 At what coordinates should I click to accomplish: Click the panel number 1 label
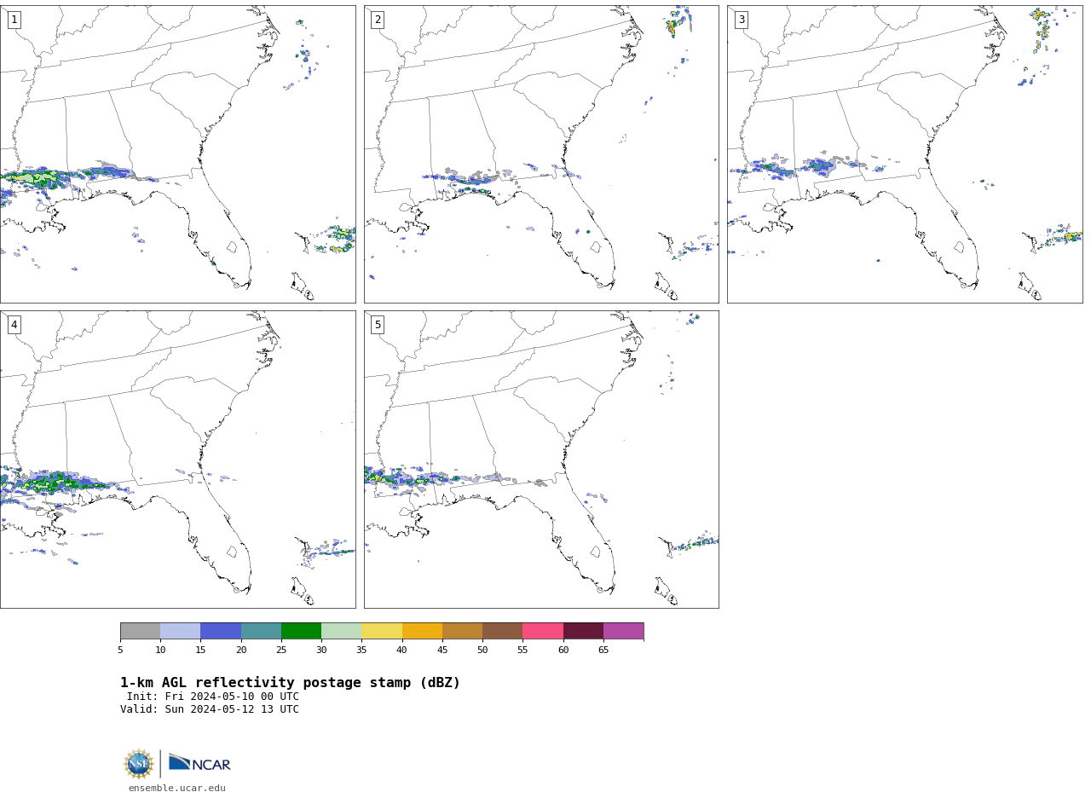tap(14, 20)
